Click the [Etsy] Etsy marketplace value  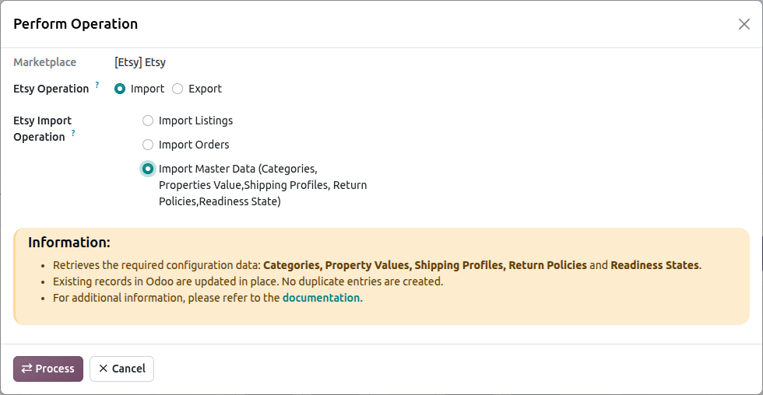click(x=140, y=62)
